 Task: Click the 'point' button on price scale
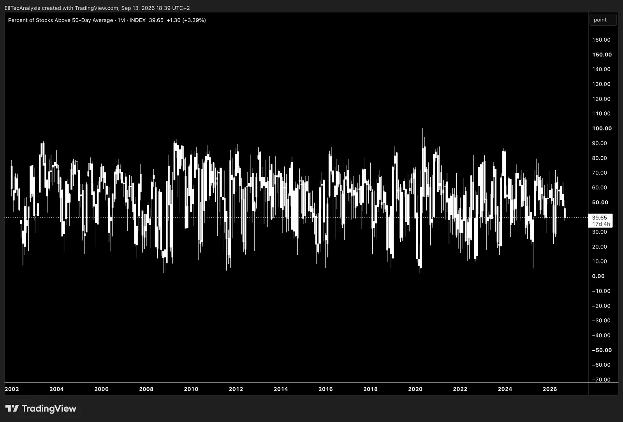[x=603, y=20]
